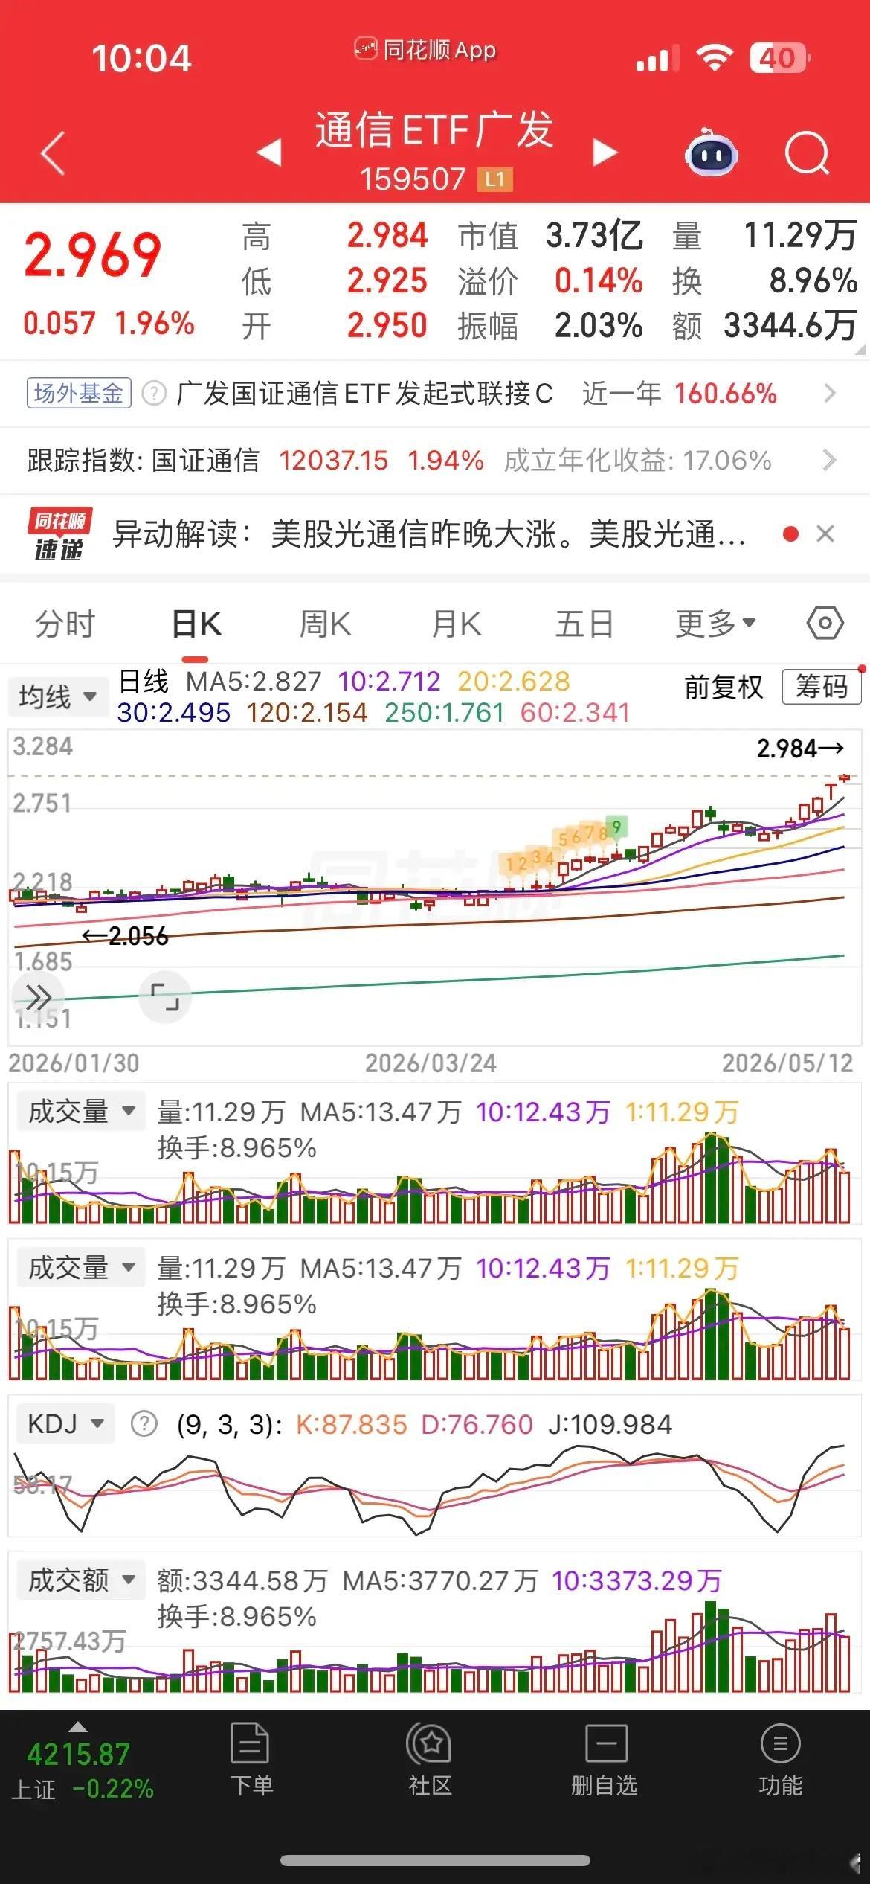This screenshot has height=1884, width=870.
Task: Tap the help icon beside 场外基金
Action: [x=153, y=393]
